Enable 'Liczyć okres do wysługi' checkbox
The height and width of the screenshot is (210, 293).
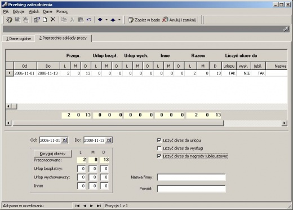tap(159, 148)
